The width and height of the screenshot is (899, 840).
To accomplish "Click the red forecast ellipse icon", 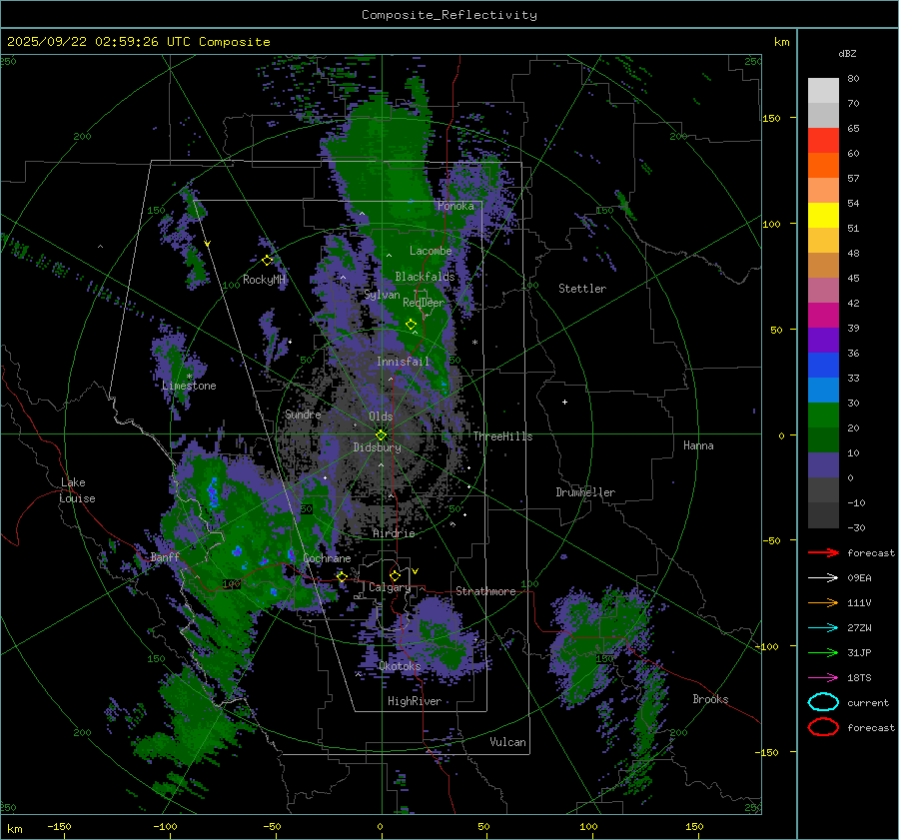I will 822,727.
